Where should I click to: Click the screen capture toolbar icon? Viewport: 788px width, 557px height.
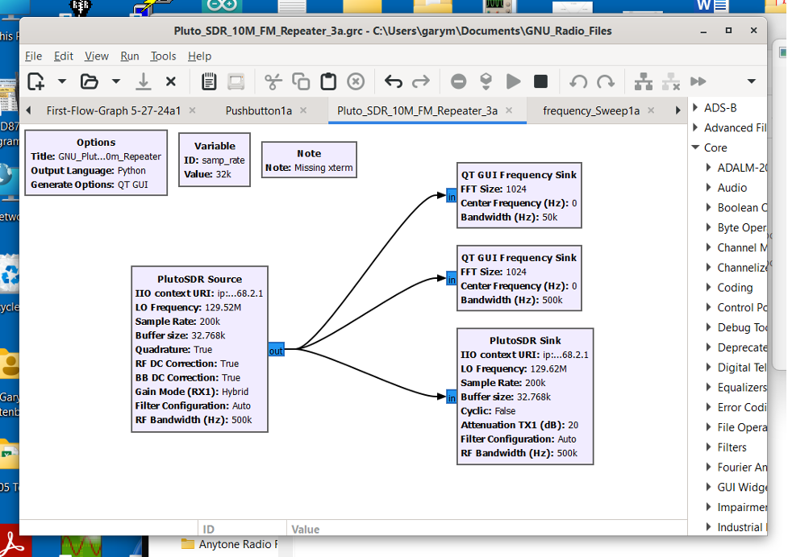[236, 81]
